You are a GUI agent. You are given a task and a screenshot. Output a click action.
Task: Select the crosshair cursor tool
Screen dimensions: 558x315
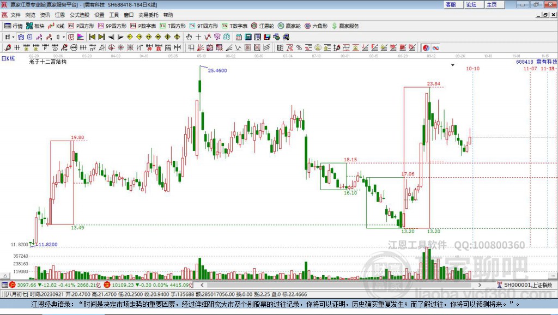pyautogui.click(x=198, y=37)
